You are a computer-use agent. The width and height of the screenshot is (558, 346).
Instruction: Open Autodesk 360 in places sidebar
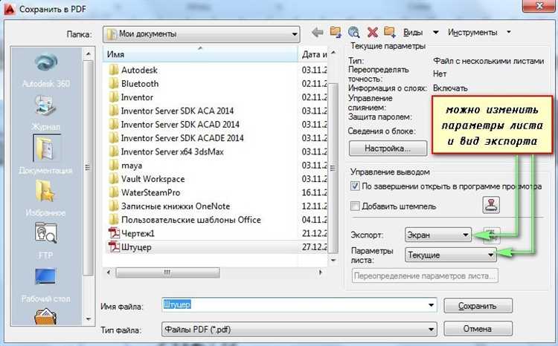46,70
